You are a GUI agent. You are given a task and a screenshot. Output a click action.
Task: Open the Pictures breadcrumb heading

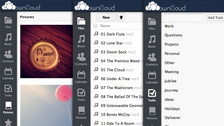click(x=27, y=17)
